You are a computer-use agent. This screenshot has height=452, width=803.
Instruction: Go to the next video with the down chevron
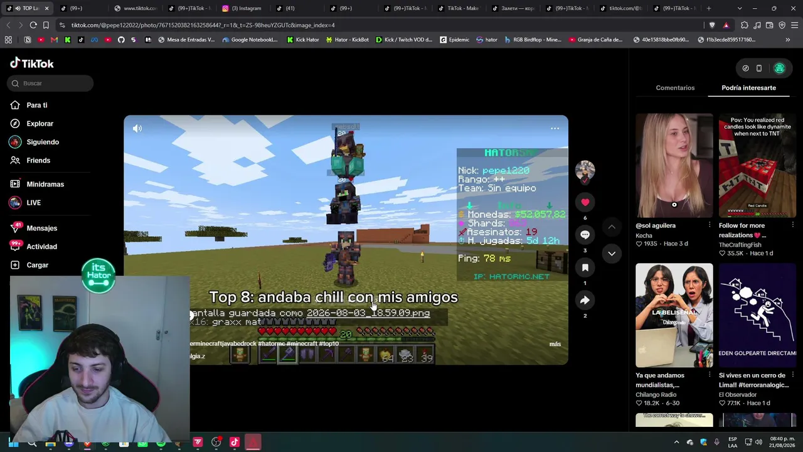pyautogui.click(x=612, y=254)
